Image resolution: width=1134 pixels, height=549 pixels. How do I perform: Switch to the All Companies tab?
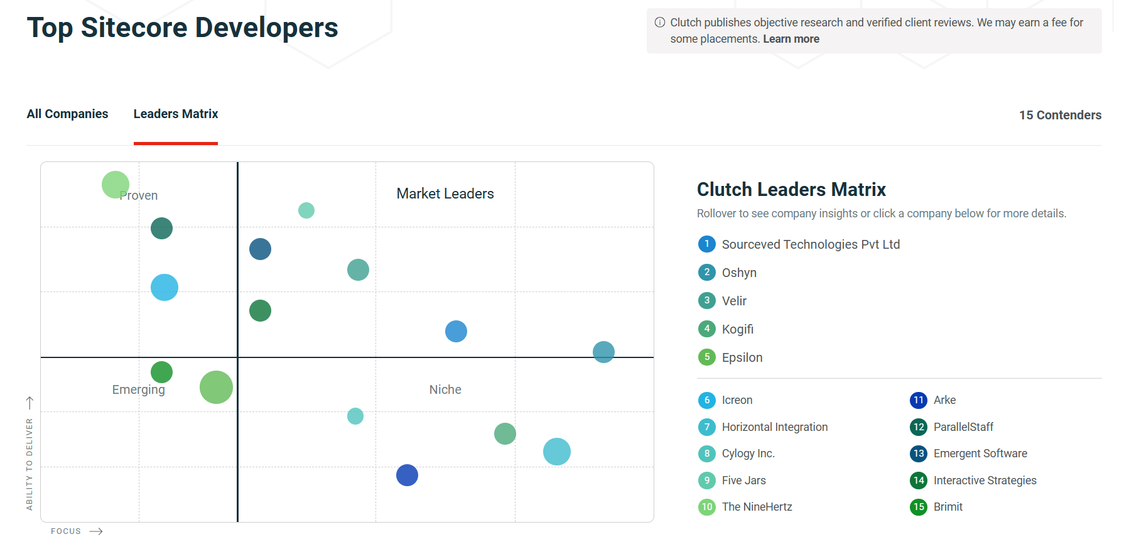pos(67,114)
